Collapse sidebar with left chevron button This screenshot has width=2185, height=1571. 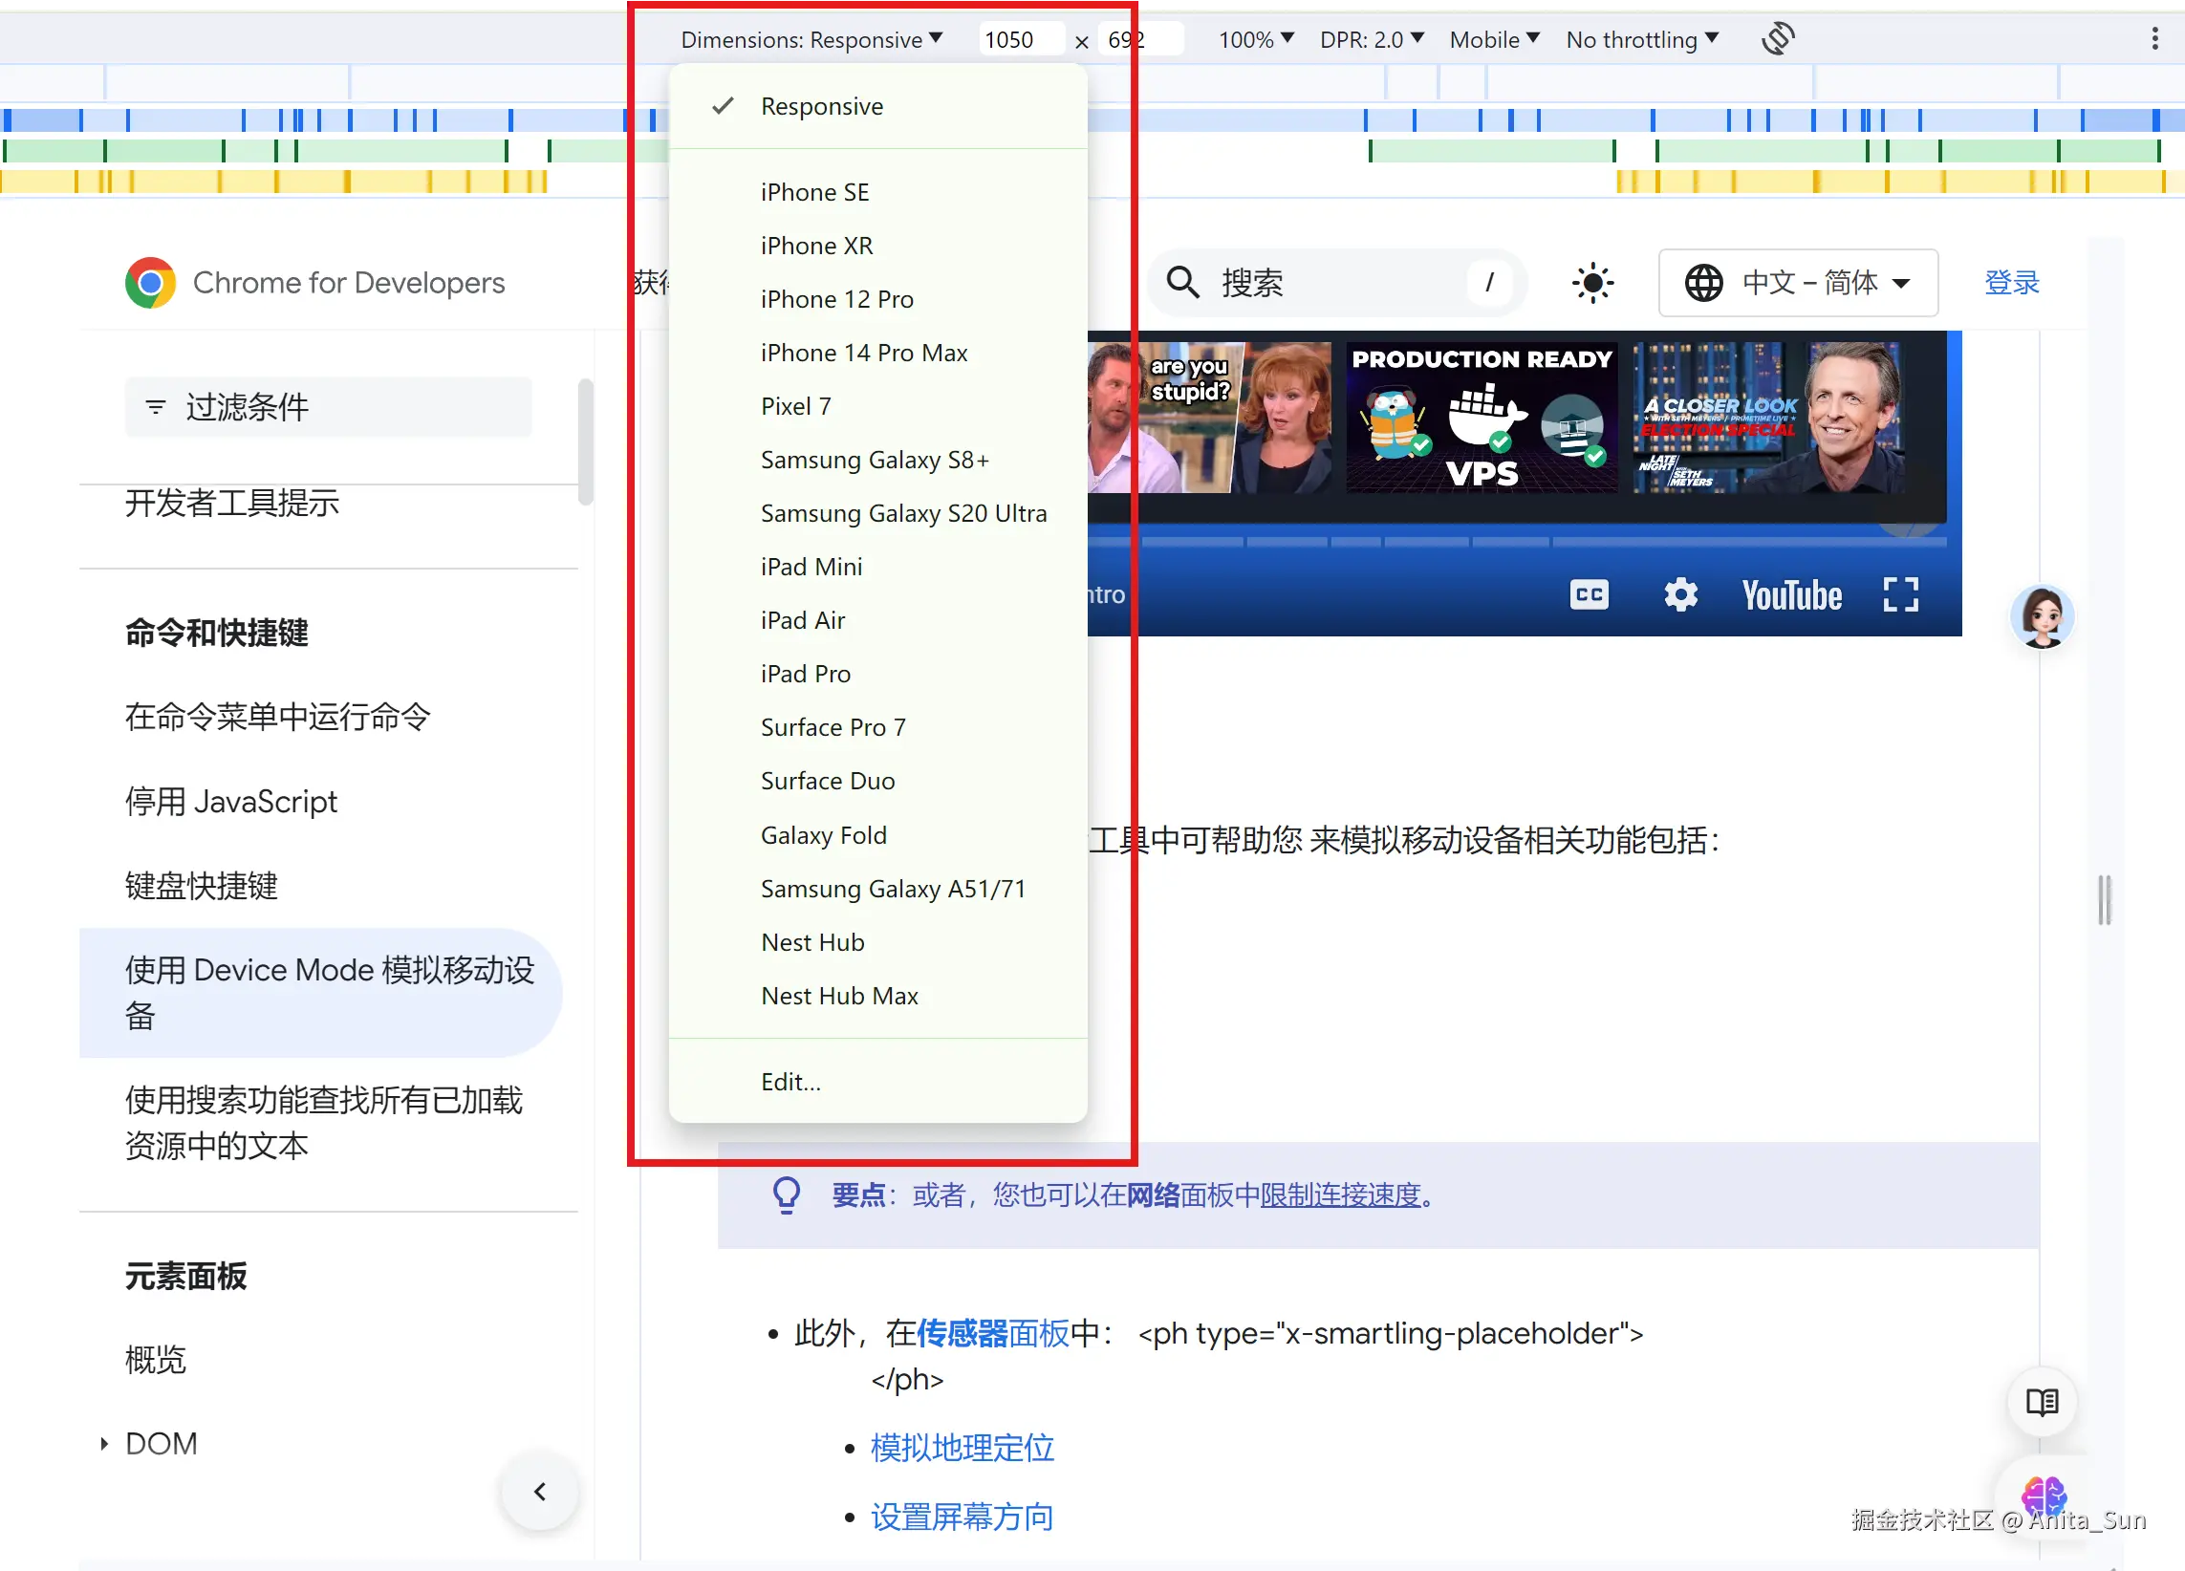point(539,1491)
